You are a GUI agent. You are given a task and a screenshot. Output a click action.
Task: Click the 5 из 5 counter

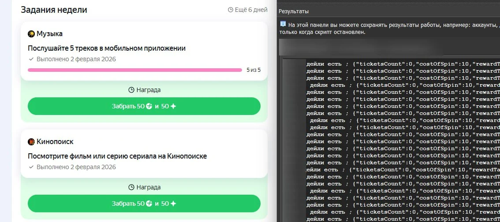pyautogui.click(x=254, y=70)
